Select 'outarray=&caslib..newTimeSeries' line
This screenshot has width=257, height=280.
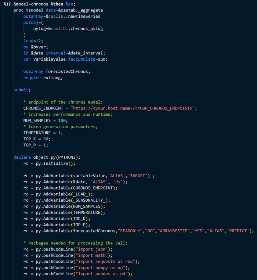click(62, 16)
